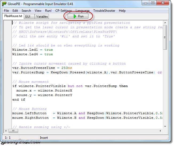
Task: Click the '// To get the laser cursor' comment
Action: click(x=87, y=27)
